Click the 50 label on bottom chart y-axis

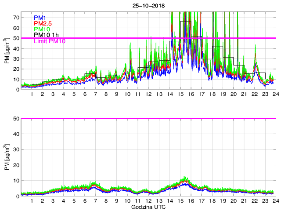[15, 119]
